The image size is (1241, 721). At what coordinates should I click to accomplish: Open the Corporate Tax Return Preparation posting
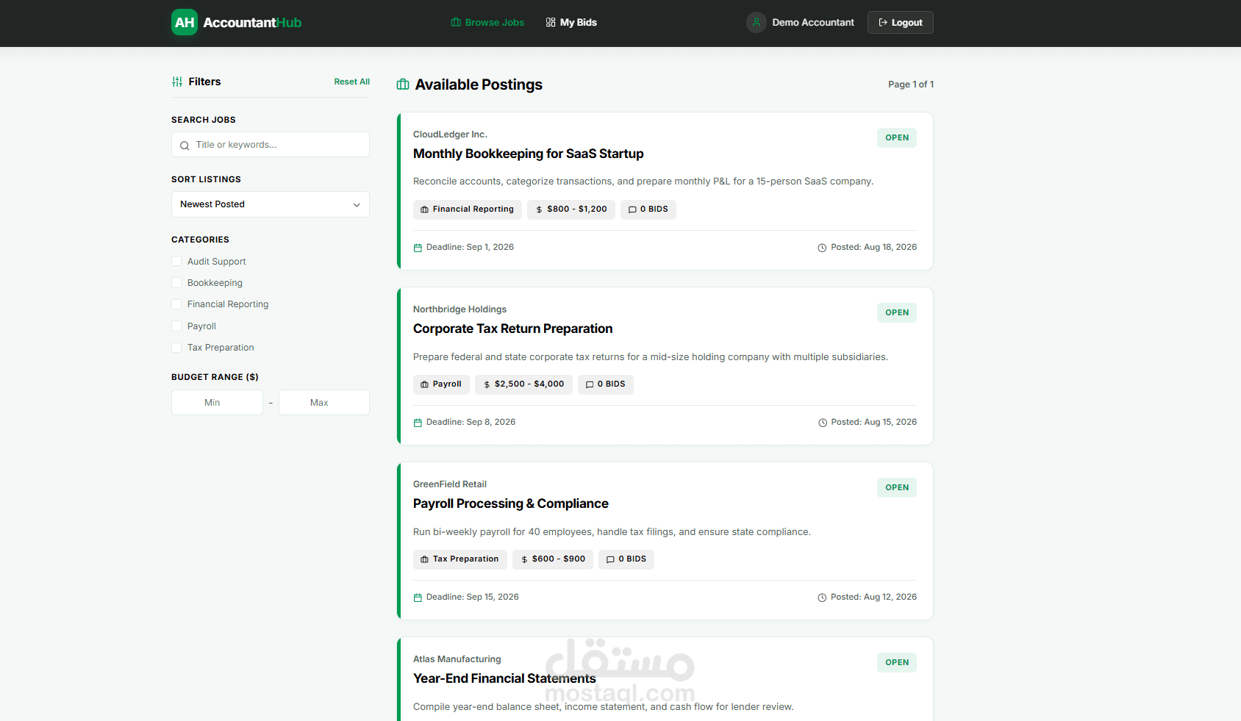click(x=512, y=329)
